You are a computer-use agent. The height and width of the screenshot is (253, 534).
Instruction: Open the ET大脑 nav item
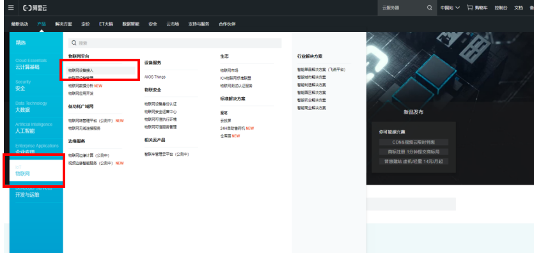tap(106, 24)
